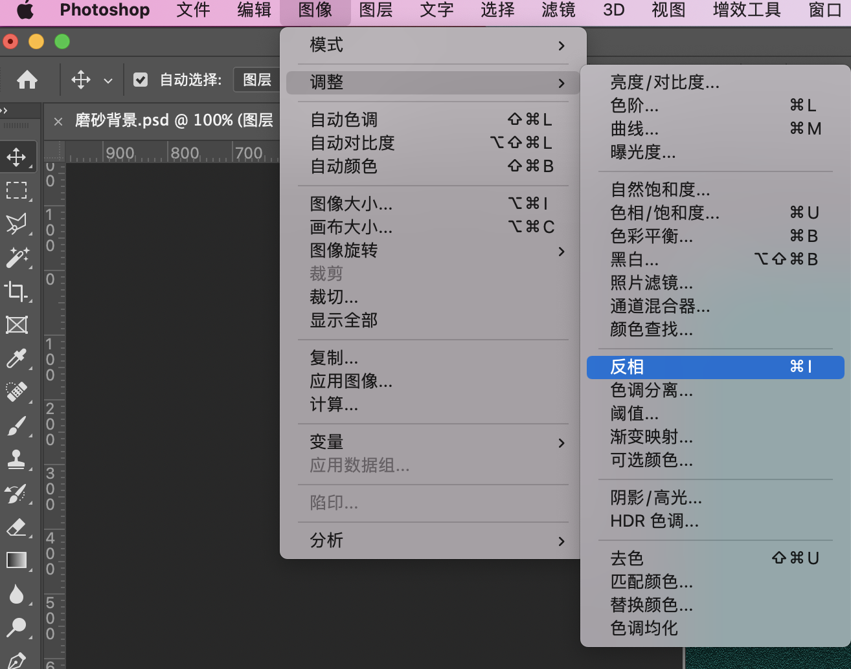Select the Gradient tool
The image size is (851, 669).
tap(17, 560)
